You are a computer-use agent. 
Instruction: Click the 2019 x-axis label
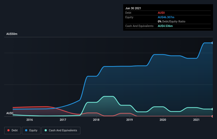pyautogui.click(x=130, y=120)
